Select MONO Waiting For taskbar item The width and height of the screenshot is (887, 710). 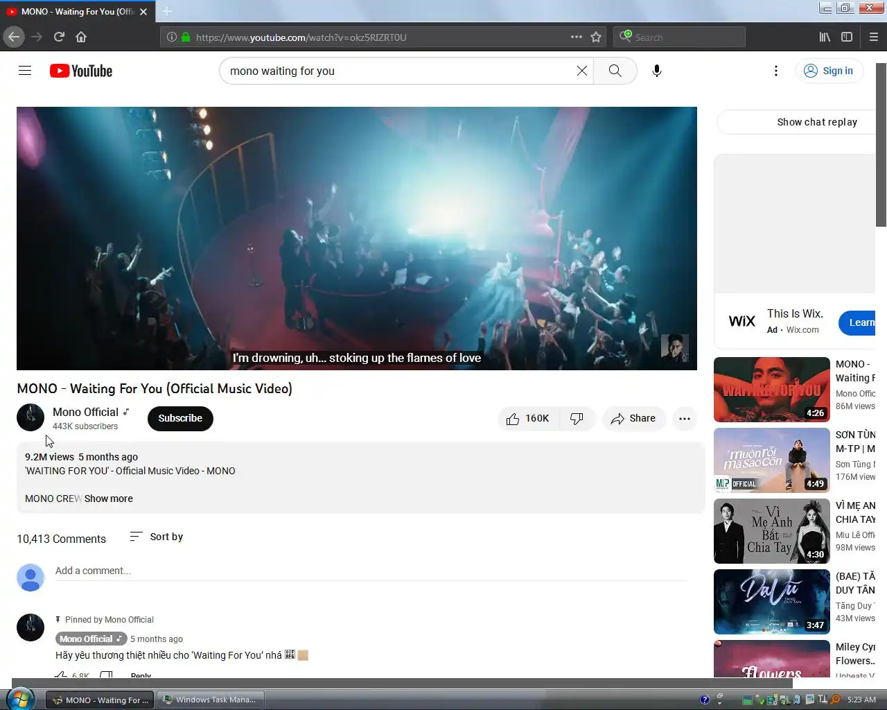[x=100, y=700]
